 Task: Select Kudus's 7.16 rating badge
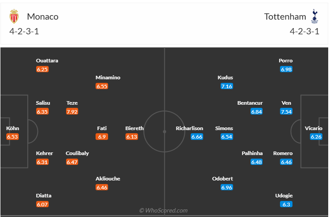point(227,86)
